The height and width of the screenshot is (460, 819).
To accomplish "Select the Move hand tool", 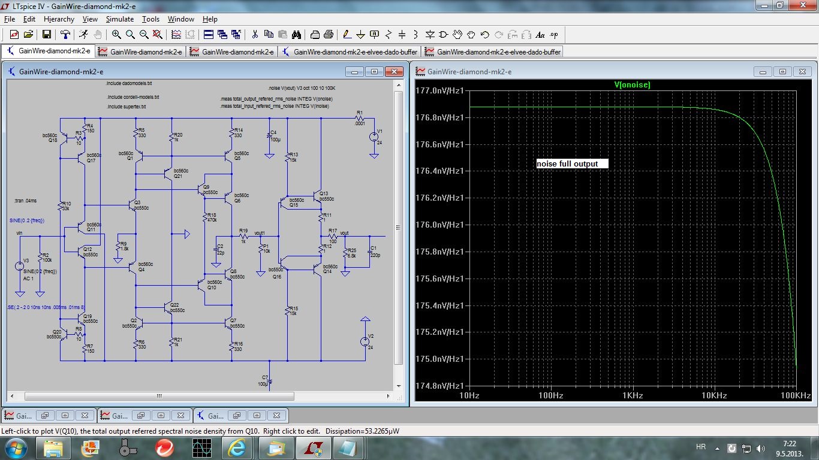I will point(457,34).
